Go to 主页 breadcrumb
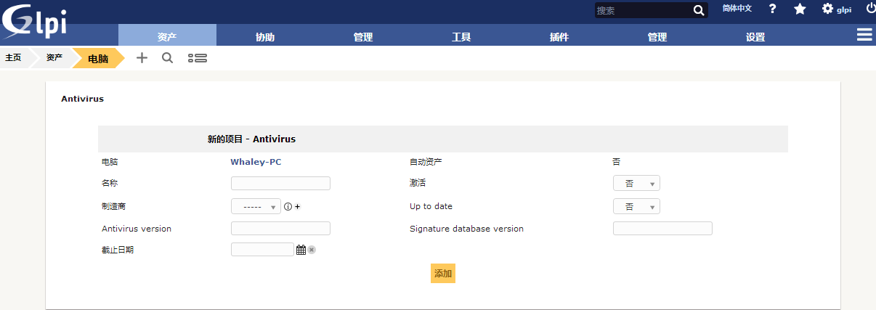This screenshot has height=310, width=876. pos(13,57)
